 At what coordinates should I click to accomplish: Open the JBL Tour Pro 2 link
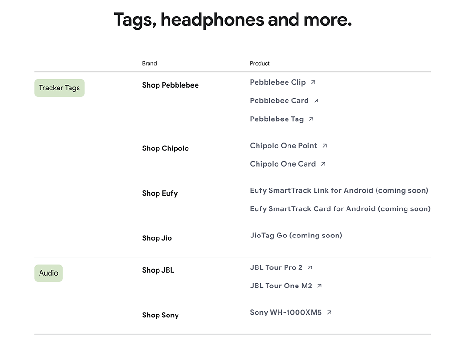[276, 267]
